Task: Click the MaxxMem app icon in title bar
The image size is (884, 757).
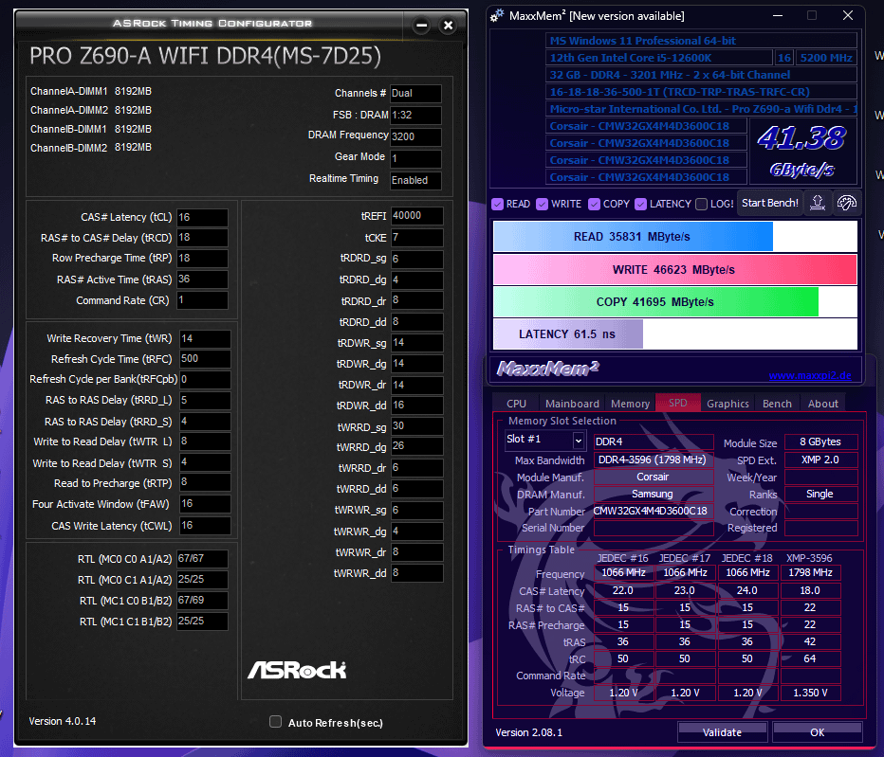Action: [x=497, y=16]
